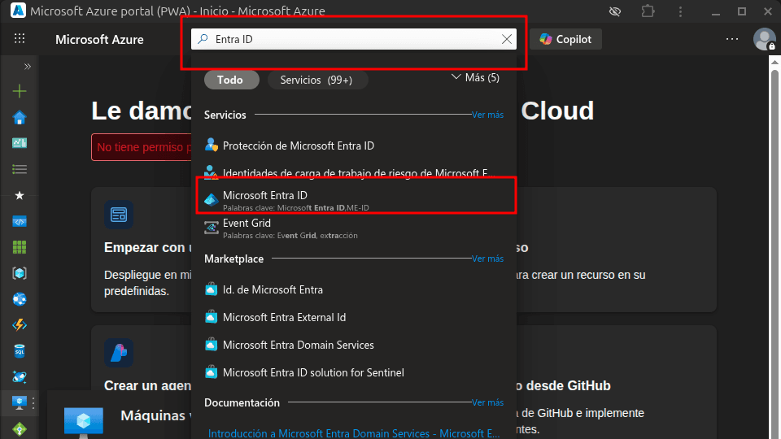Open Dashboard chart icon in the sidebar
The height and width of the screenshot is (439, 781).
click(20, 143)
